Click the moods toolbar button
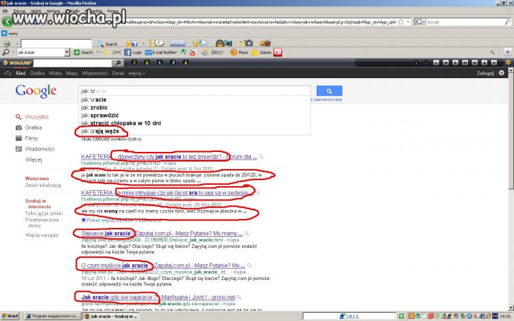 pyautogui.click(x=178, y=43)
